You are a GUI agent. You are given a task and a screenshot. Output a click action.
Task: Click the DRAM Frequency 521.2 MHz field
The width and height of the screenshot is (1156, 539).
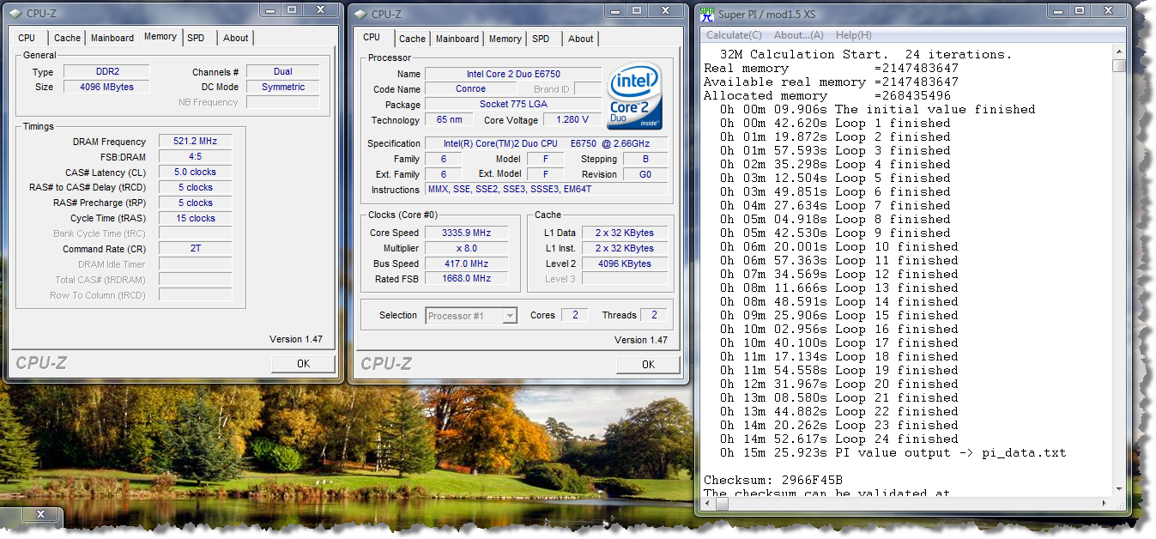click(x=195, y=142)
